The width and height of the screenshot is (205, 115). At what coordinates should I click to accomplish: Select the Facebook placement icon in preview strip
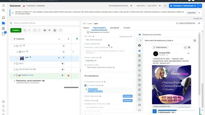tap(140, 45)
